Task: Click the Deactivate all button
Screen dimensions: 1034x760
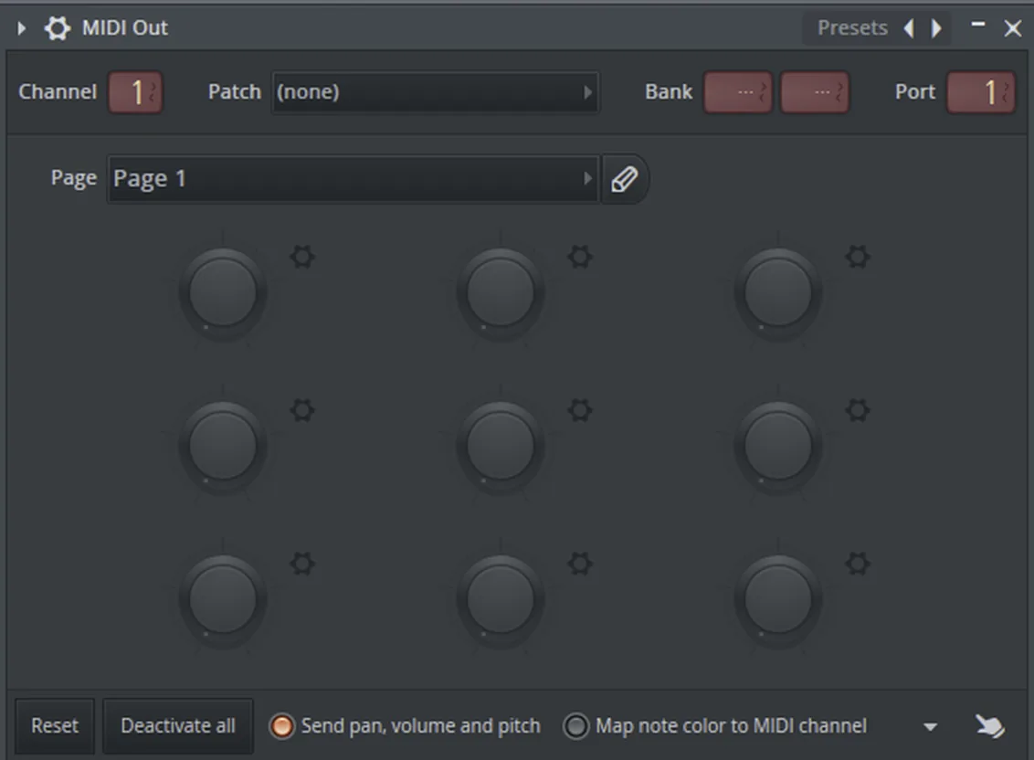Action: click(178, 725)
